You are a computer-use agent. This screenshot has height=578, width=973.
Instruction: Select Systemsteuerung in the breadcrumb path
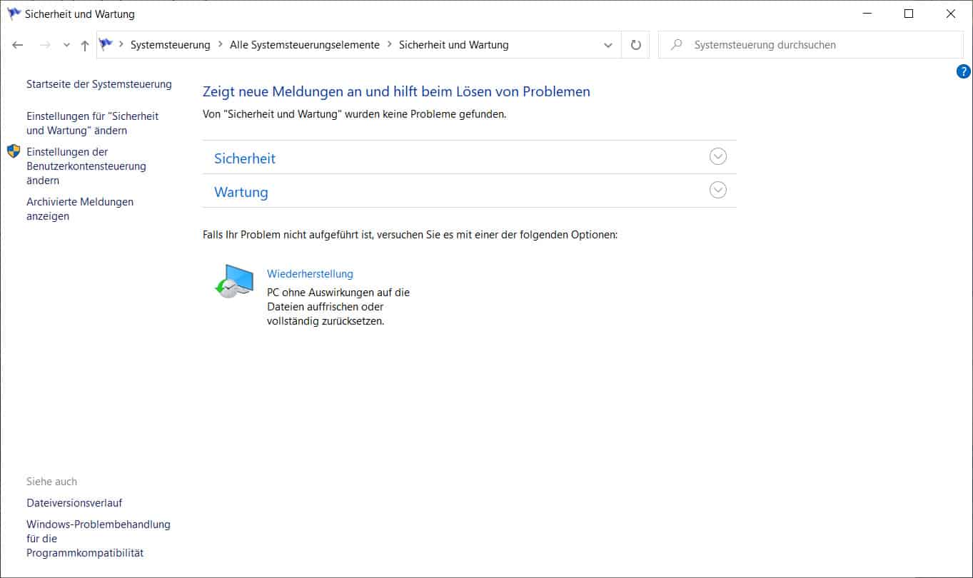point(171,44)
